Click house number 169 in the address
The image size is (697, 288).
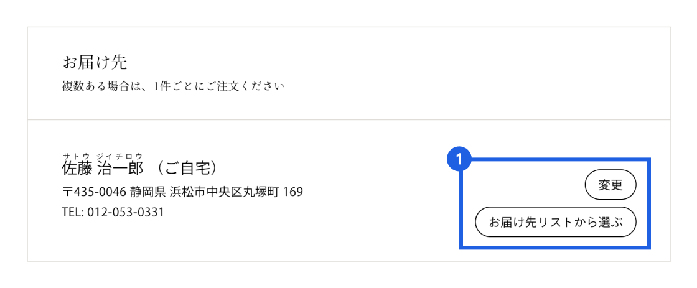(x=293, y=192)
